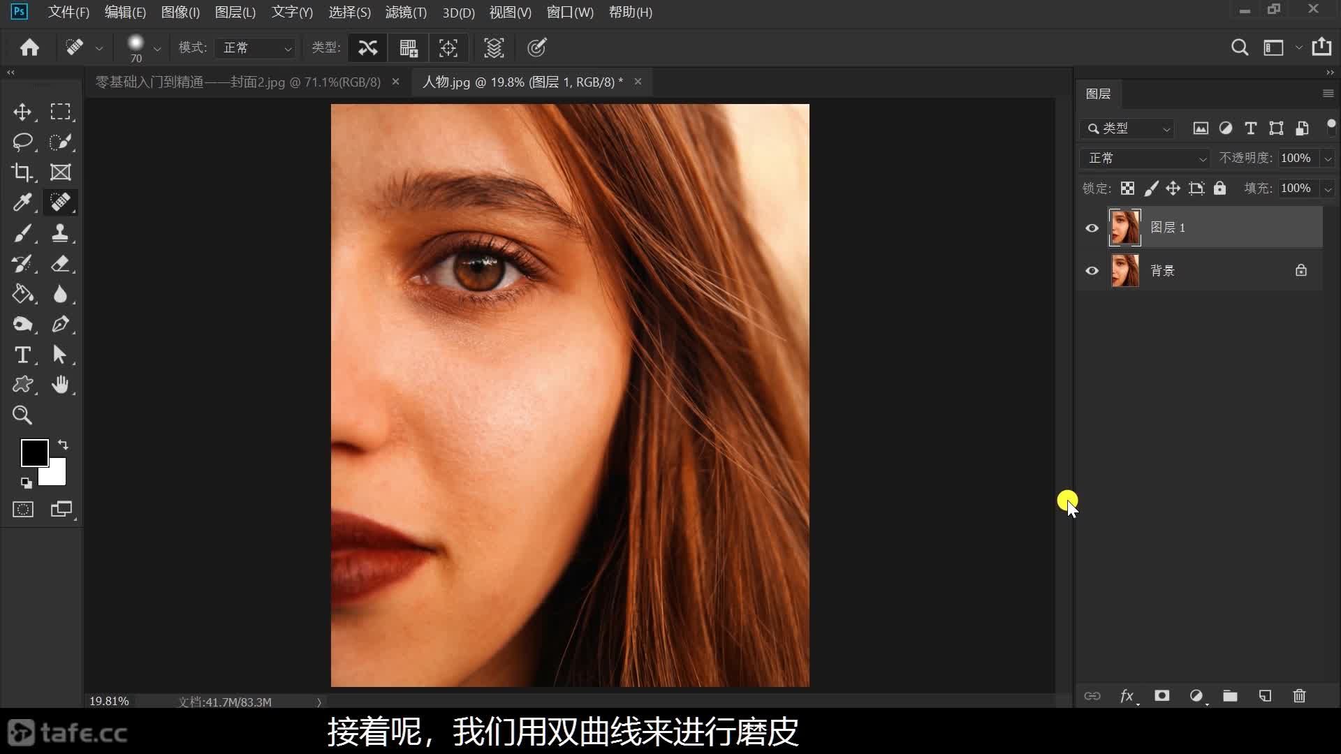Select the Frame tool
Viewport: 1341px width, 754px height.
(x=60, y=172)
